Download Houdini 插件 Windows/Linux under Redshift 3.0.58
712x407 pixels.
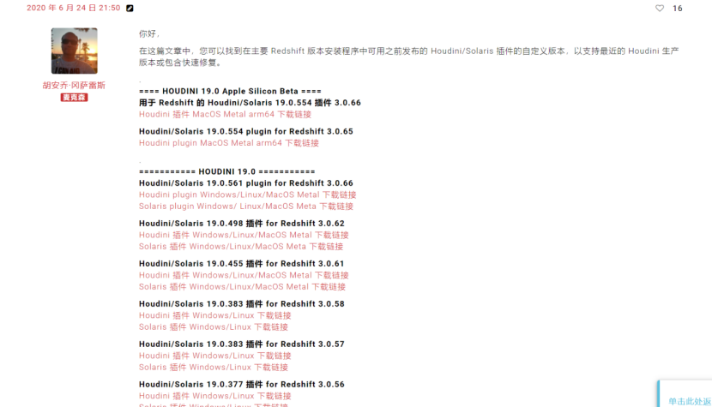215,315
